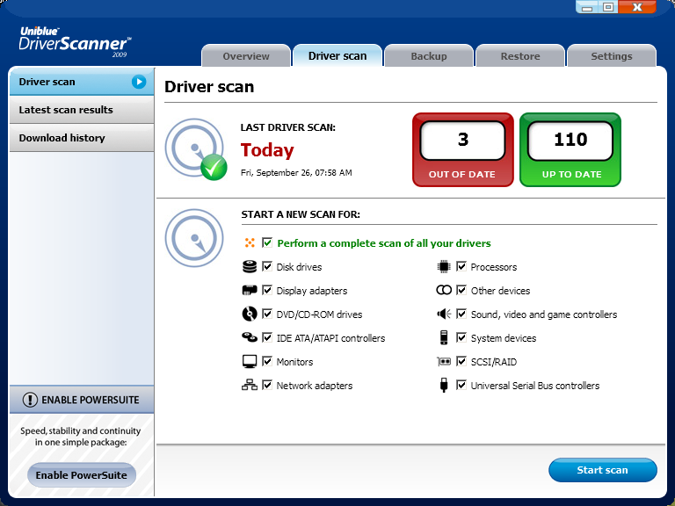Click the DVD/CD-ROM drives disc icon
The height and width of the screenshot is (506, 675).
coord(250,314)
